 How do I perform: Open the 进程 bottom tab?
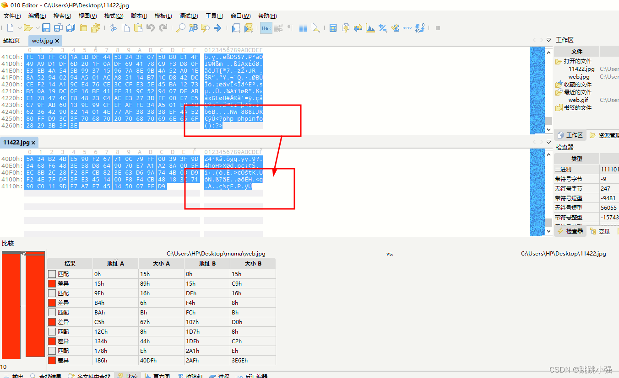tap(219, 376)
